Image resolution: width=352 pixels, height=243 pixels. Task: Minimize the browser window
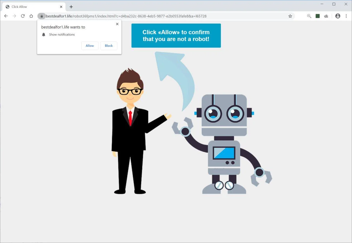click(x=322, y=4)
